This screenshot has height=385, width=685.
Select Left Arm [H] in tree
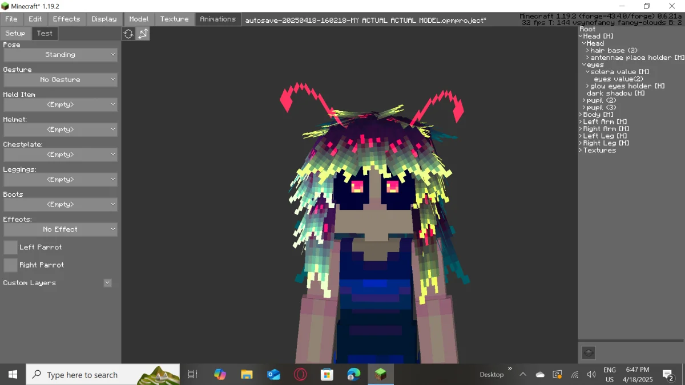[605, 121]
